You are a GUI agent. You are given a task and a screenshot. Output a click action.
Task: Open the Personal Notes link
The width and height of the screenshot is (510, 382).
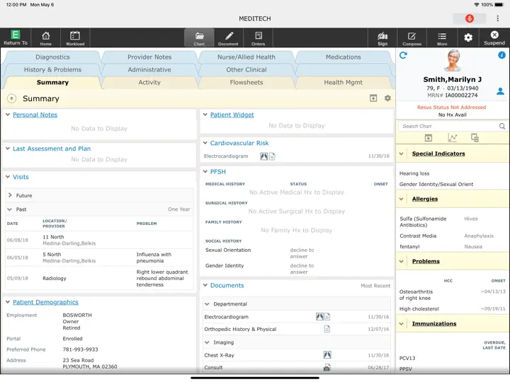tap(35, 115)
